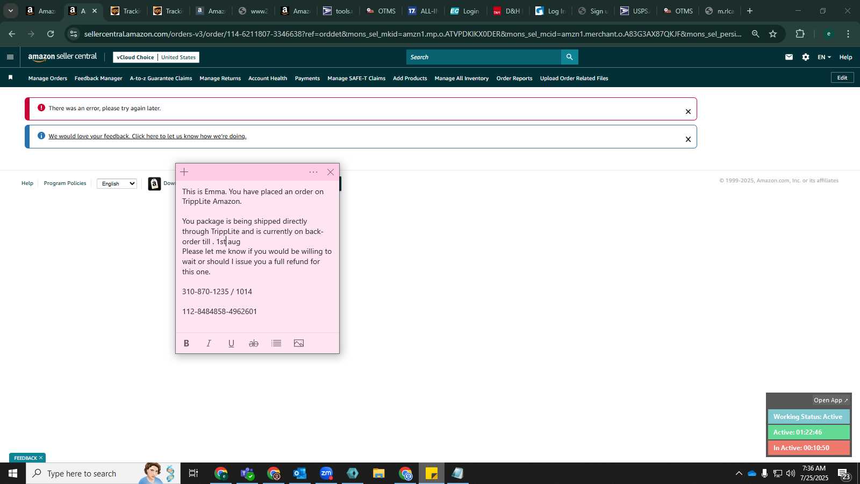860x484 pixels.
Task: Insert image into sticky note
Action: click(299, 343)
